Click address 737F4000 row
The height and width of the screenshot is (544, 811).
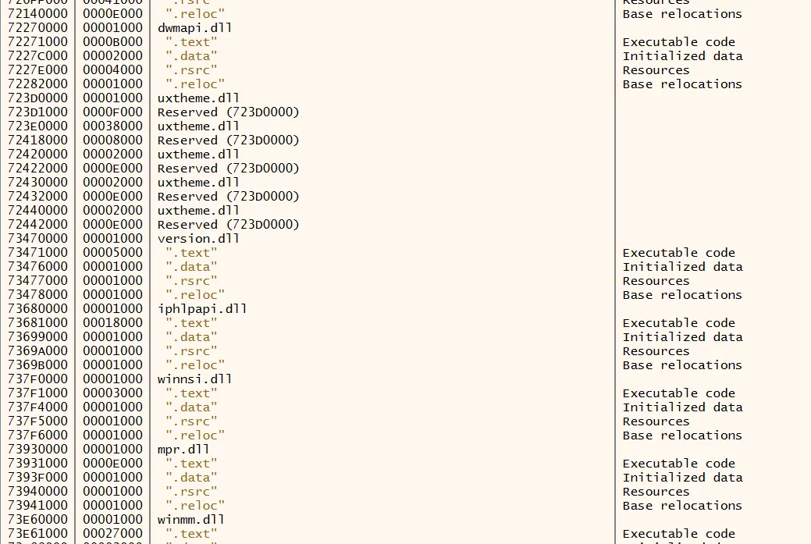(x=37, y=407)
